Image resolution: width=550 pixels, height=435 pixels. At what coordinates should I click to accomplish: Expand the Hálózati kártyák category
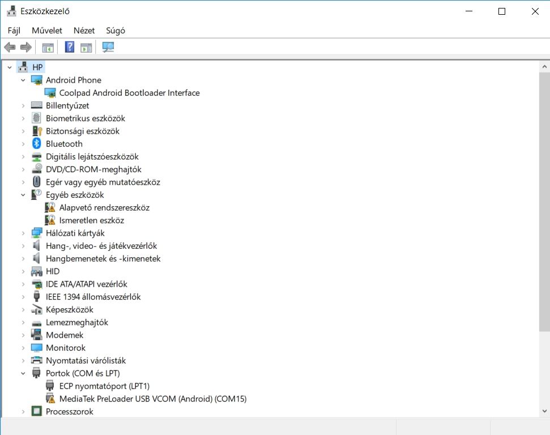(23, 233)
